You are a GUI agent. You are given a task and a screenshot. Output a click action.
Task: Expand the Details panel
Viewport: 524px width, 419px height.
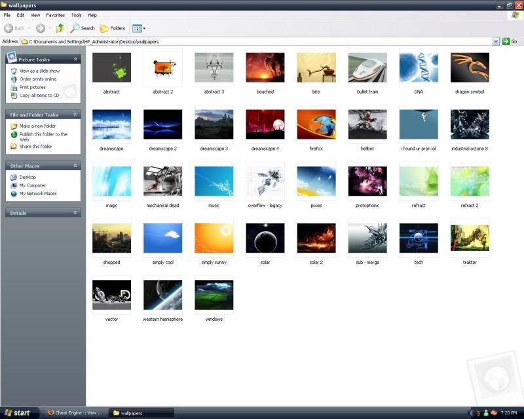76,213
